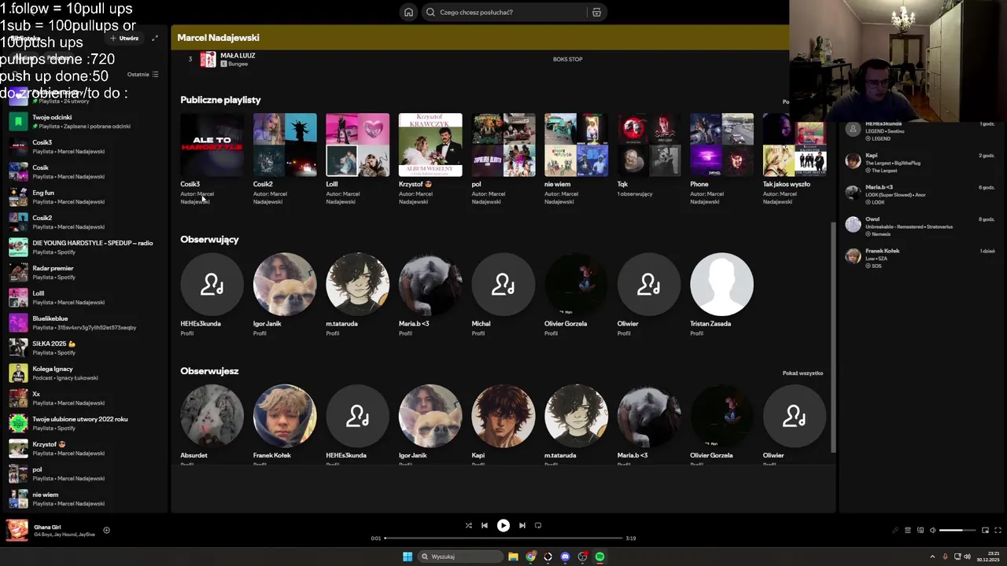The height and width of the screenshot is (566, 1007).
Task: Open the connect to device icon
Action: (920, 530)
